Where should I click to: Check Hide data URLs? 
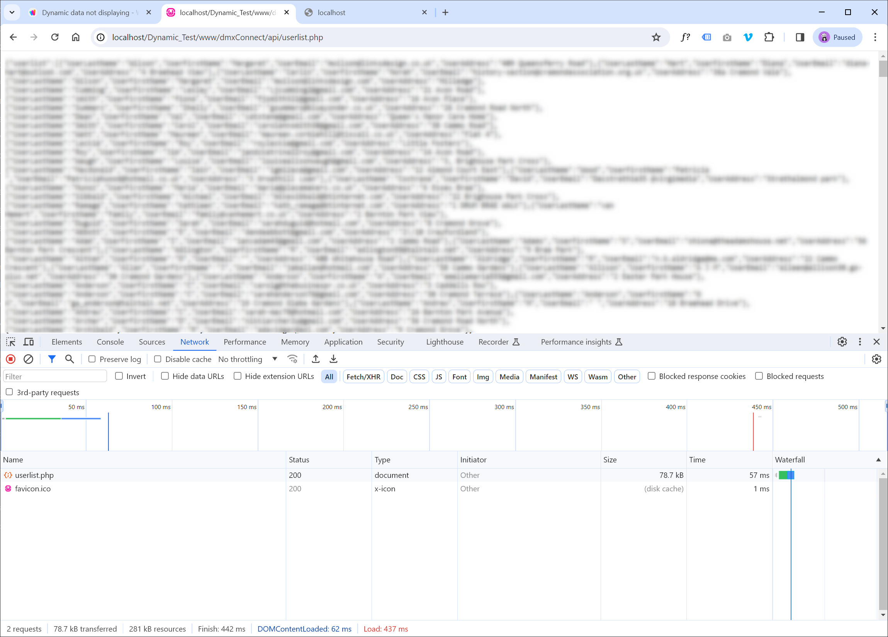click(165, 376)
